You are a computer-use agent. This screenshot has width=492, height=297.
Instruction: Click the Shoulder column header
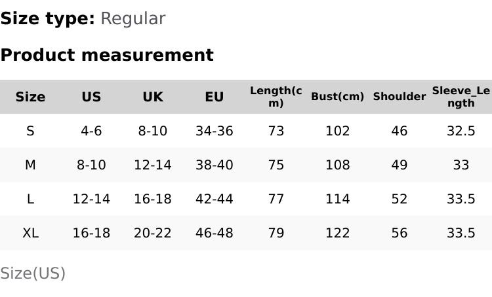(x=399, y=97)
